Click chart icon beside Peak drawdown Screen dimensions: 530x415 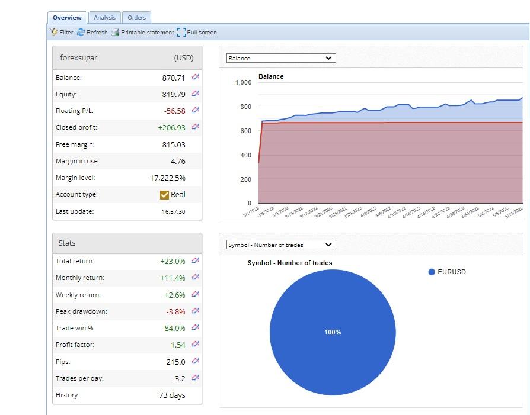click(196, 311)
